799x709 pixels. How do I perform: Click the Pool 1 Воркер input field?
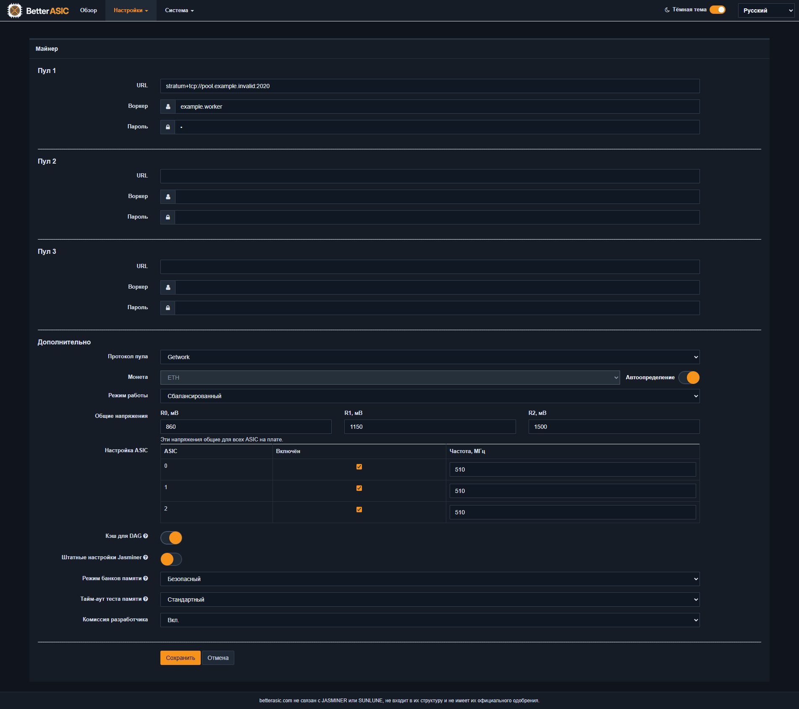click(x=437, y=107)
